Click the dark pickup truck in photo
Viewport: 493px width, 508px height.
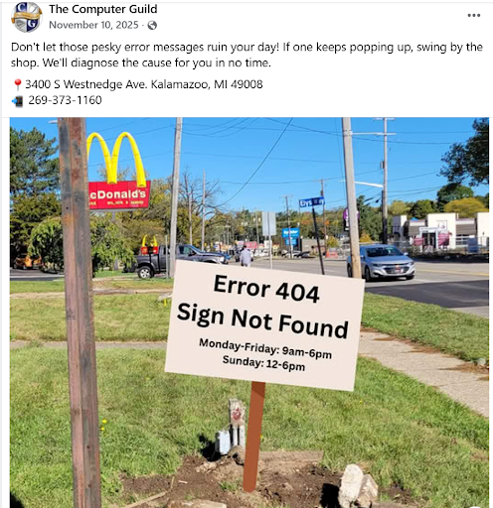pyautogui.click(x=181, y=260)
